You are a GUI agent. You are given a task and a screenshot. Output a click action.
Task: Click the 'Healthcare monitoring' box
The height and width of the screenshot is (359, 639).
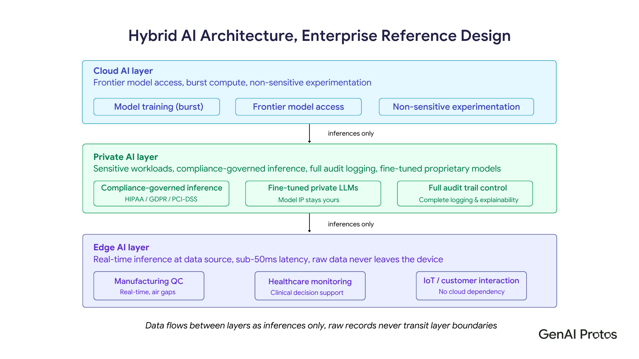pyautogui.click(x=310, y=286)
